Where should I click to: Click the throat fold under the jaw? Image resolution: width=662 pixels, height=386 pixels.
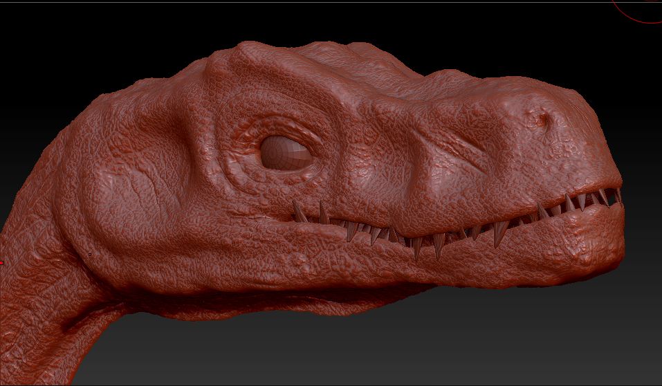click(208, 297)
